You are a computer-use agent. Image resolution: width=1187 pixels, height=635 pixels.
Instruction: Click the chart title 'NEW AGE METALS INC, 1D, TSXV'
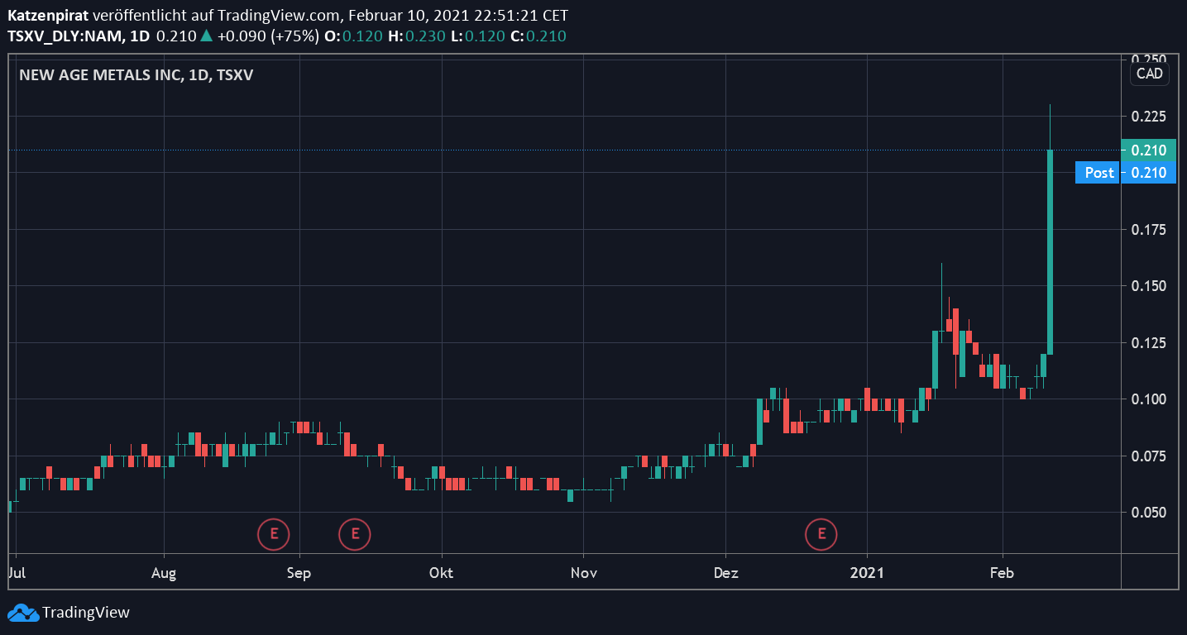[x=136, y=74]
